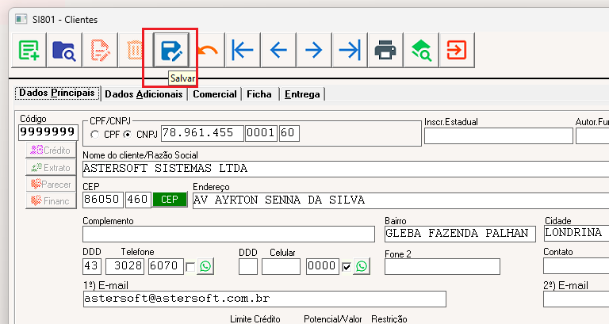This screenshot has height=324, width=609.
Task: Click the edit record toolbar icon
Action: click(x=100, y=50)
